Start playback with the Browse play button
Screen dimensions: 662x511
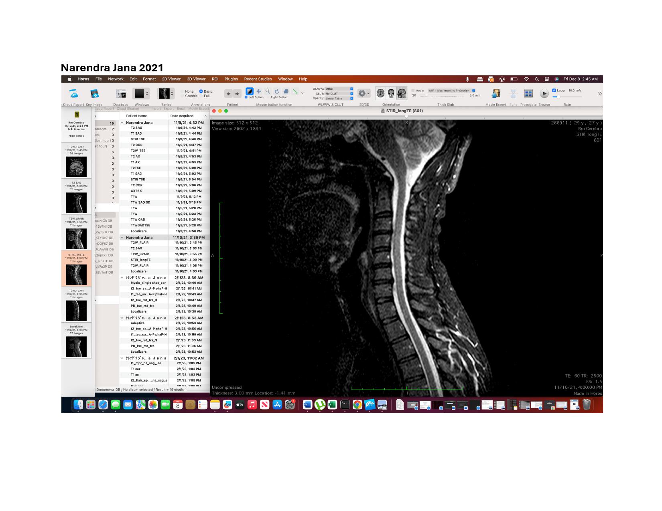[x=544, y=94]
